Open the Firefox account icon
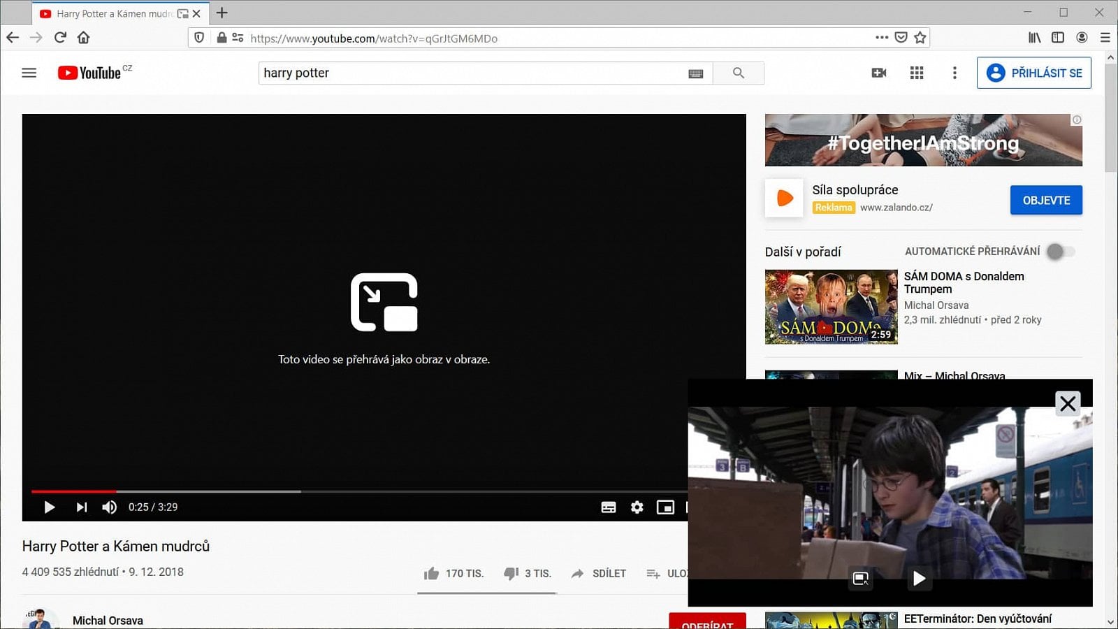Screen dimensions: 1118x629 point(1082,38)
